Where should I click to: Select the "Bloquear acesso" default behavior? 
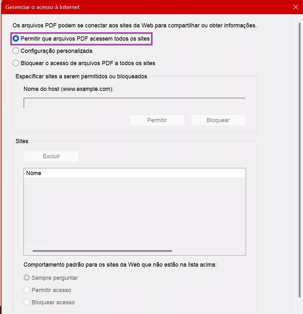(27, 302)
